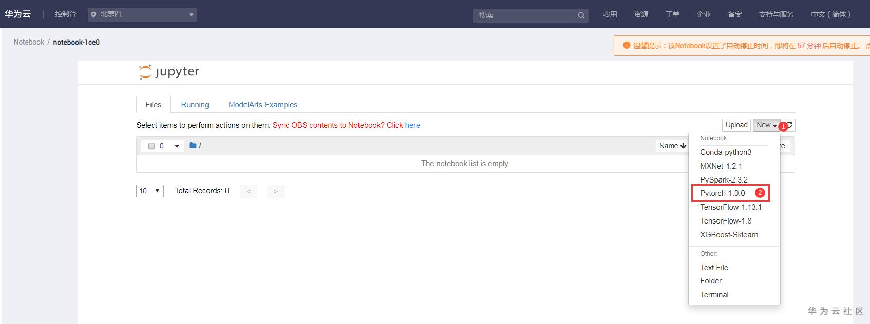This screenshot has height=324, width=870.
Task: Click the location pin icon beside 北京四
Action: pos(93,15)
